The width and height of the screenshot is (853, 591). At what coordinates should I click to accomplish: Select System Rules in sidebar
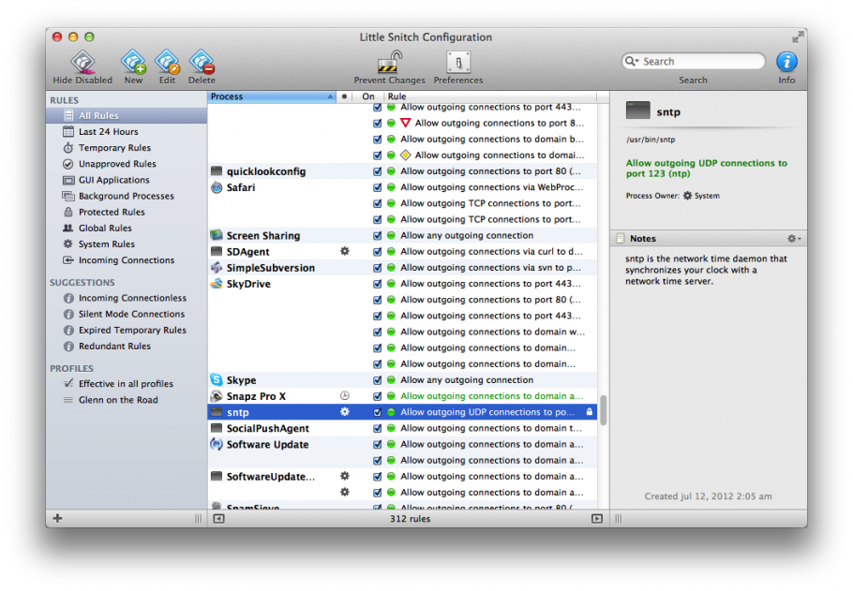click(127, 244)
